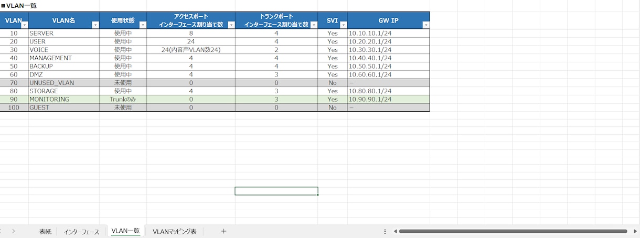Select the 10.50.50.1/24 gateway cell
The image size is (640, 238).
388,66
